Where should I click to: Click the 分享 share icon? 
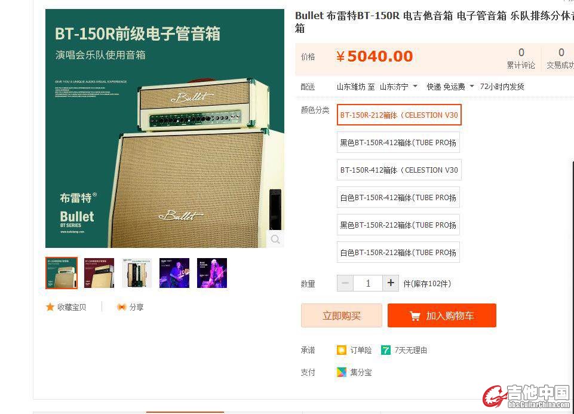pos(121,306)
